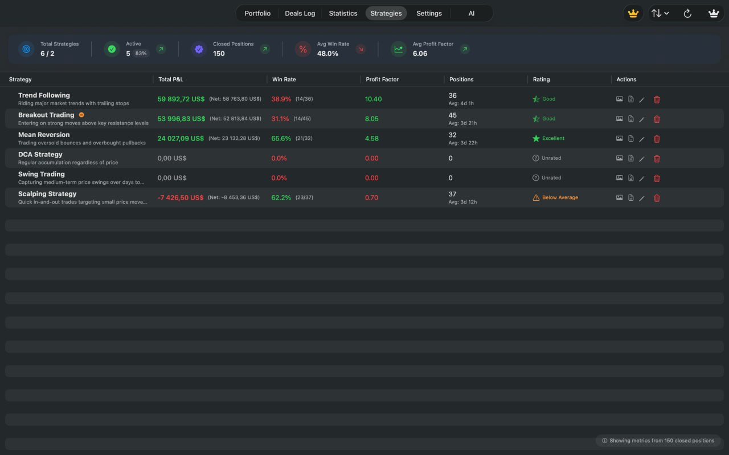
Task: Sort by Total P&L column header
Action: click(x=171, y=80)
